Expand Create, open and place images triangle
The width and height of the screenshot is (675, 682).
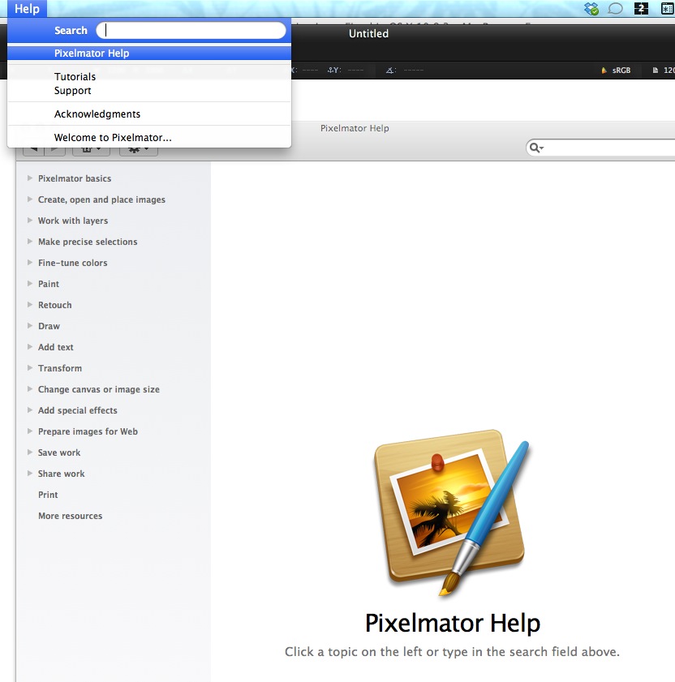[x=29, y=199]
